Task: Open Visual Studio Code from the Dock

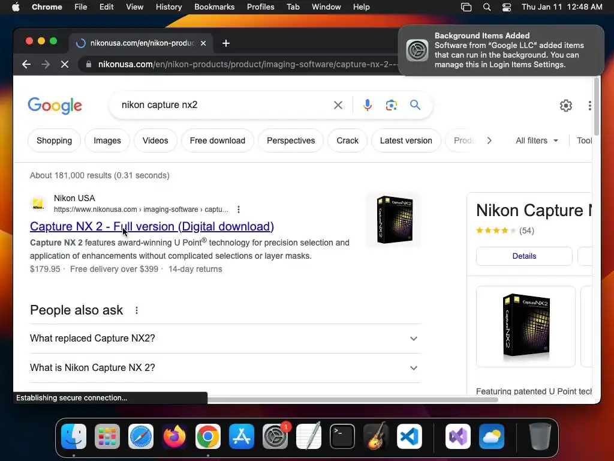Action: tap(410, 436)
